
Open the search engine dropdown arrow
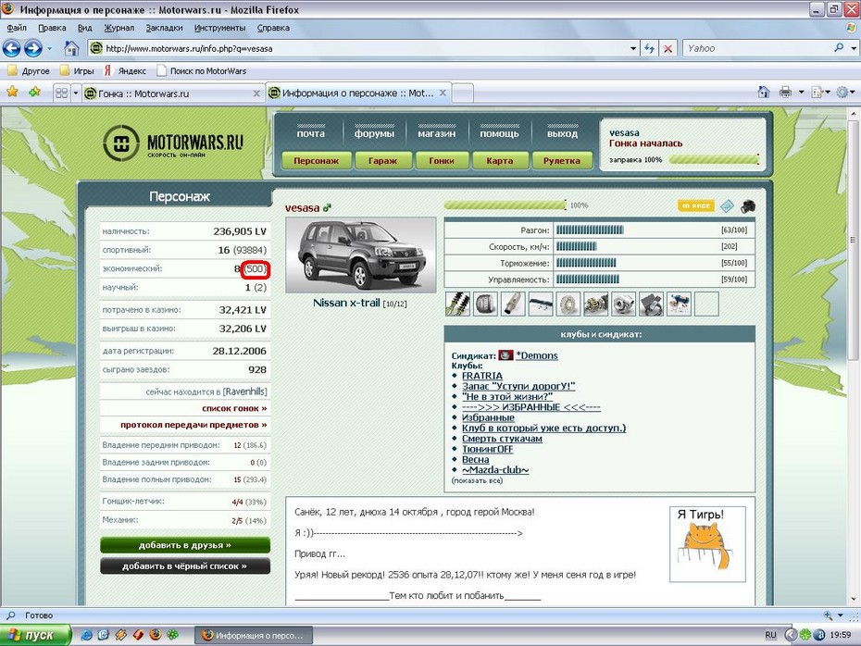[x=854, y=48]
